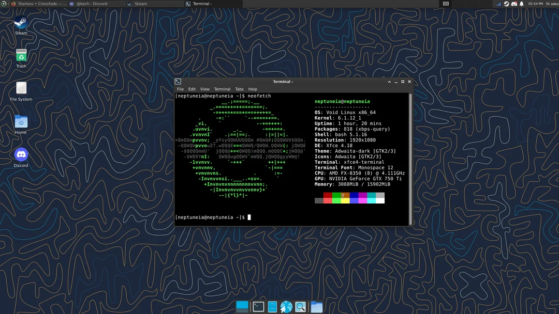Open the Trash on the desktop
559x314 pixels.
click(21, 56)
